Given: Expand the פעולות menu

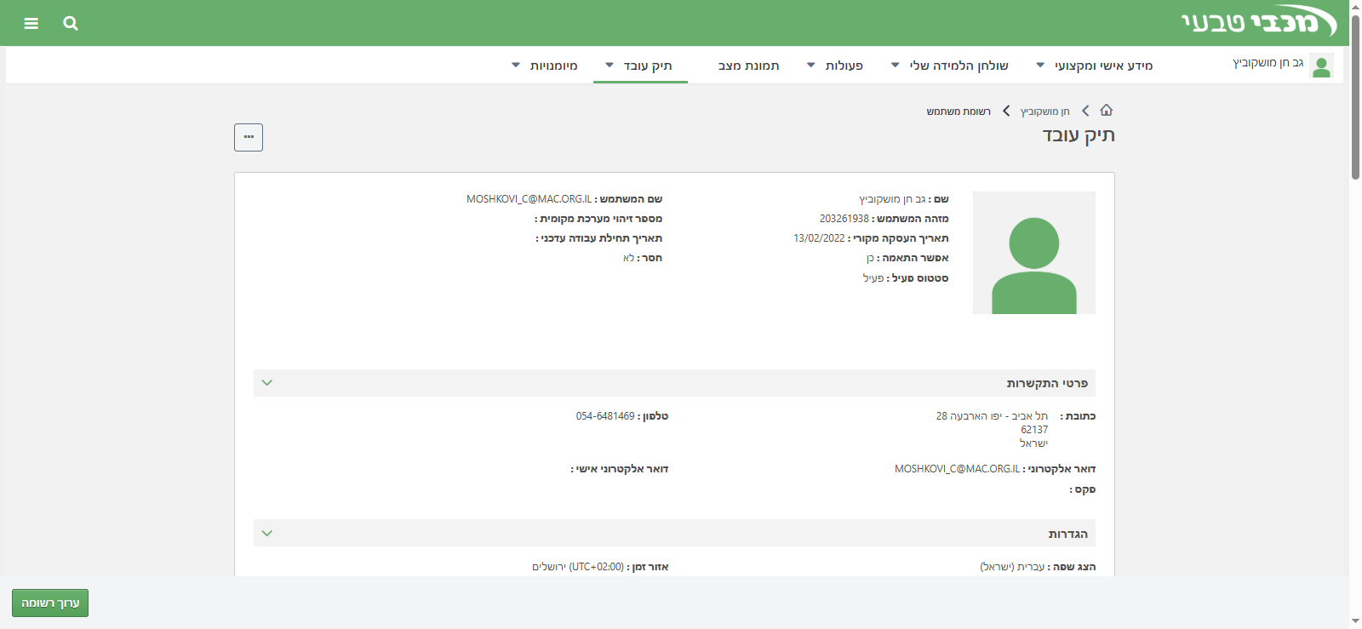Looking at the screenshot, I should 835,66.
